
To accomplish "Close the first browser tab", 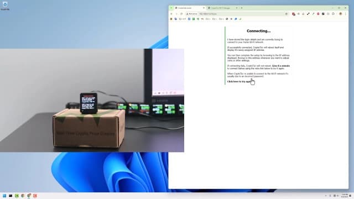I will (204, 8).
